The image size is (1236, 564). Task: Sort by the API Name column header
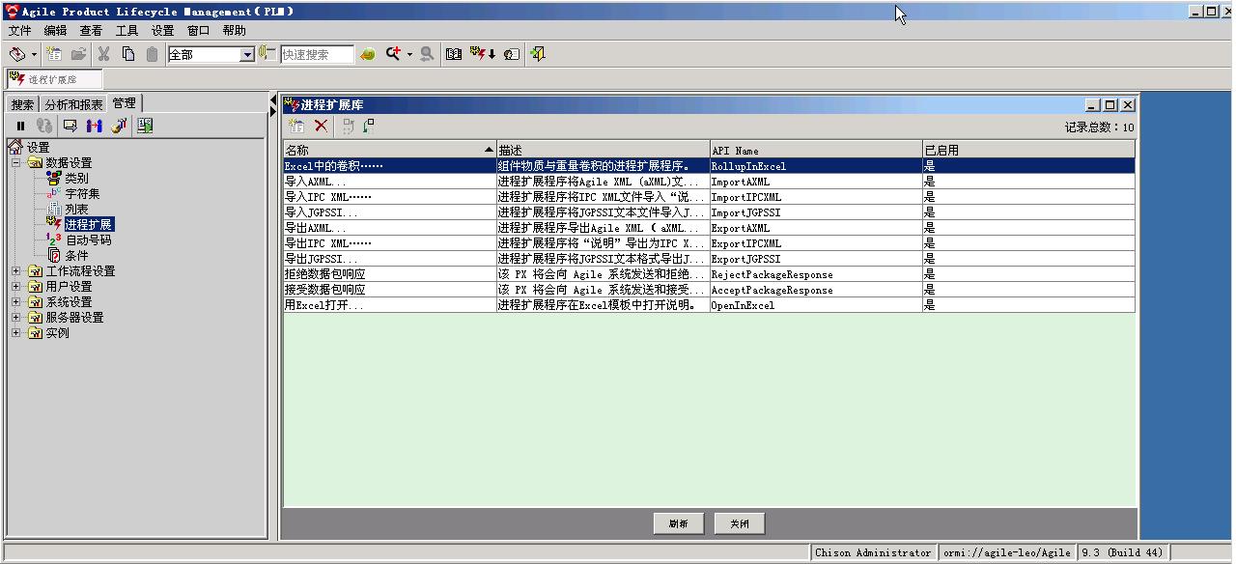click(816, 150)
